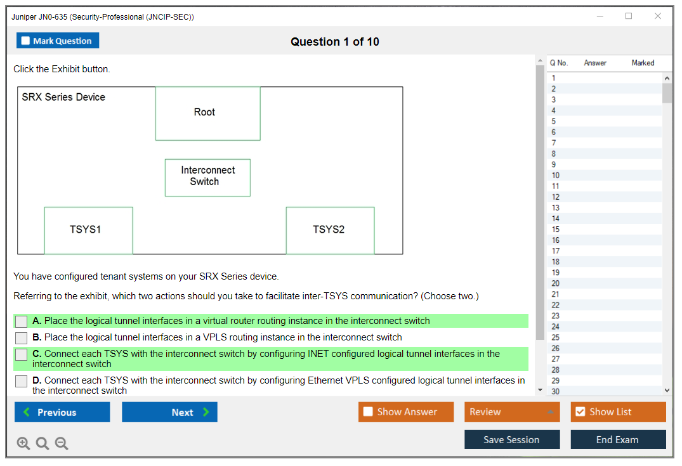The image size is (682, 466).
Task: Tick the Mark Question checkbox
Action: (25, 41)
